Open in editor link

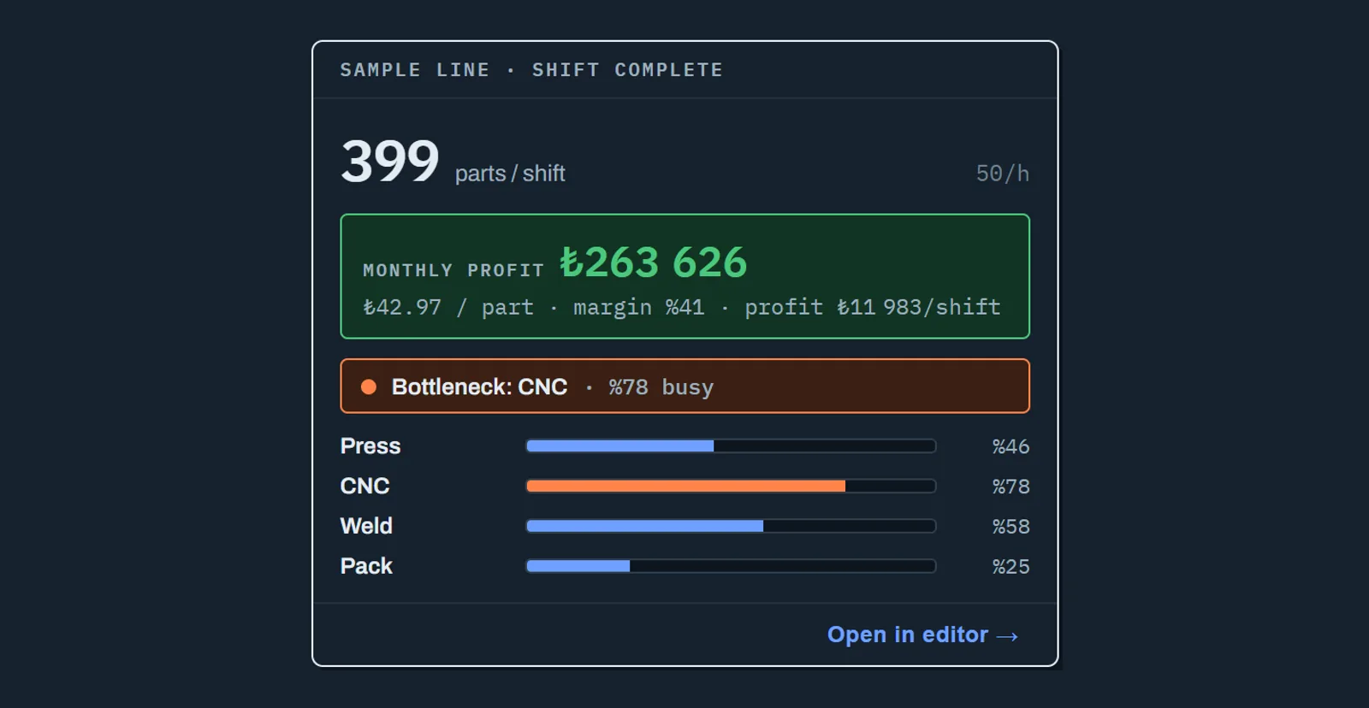coord(922,634)
